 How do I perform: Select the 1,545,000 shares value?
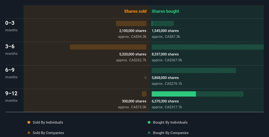pyautogui.click(x=165, y=31)
